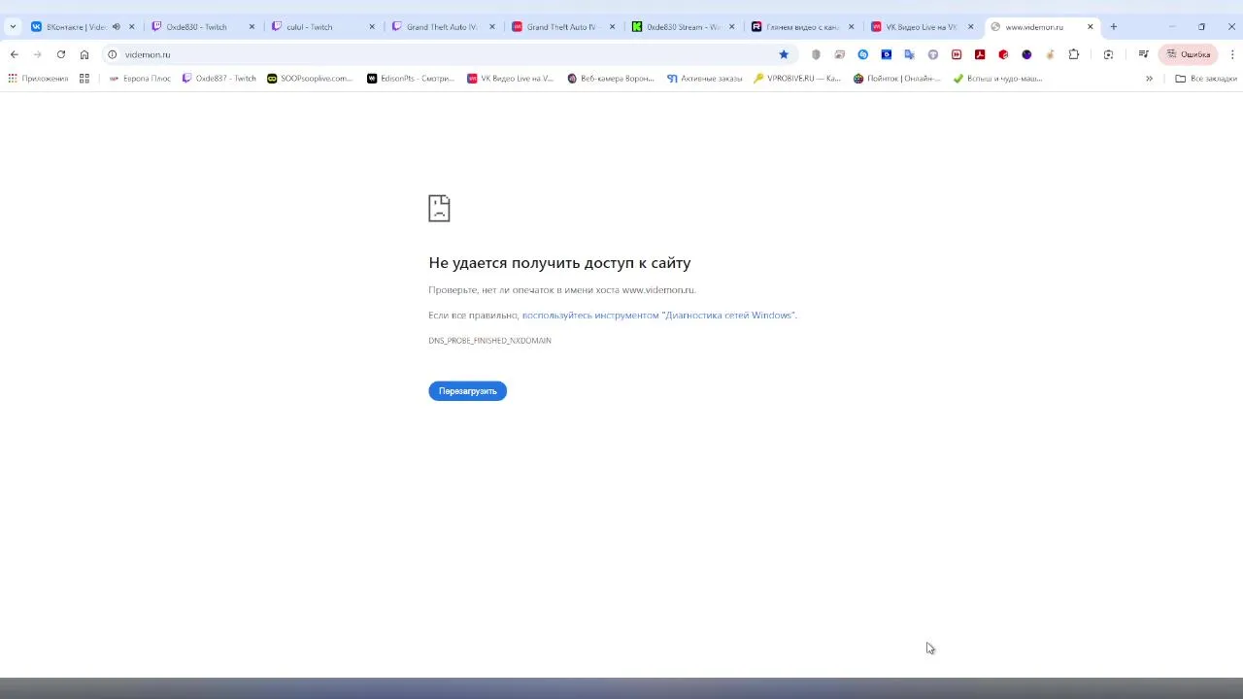The width and height of the screenshot is (1243, 699).
Task: Open the SOOPsooplive.com bookmark
Action: pos(310,79)
